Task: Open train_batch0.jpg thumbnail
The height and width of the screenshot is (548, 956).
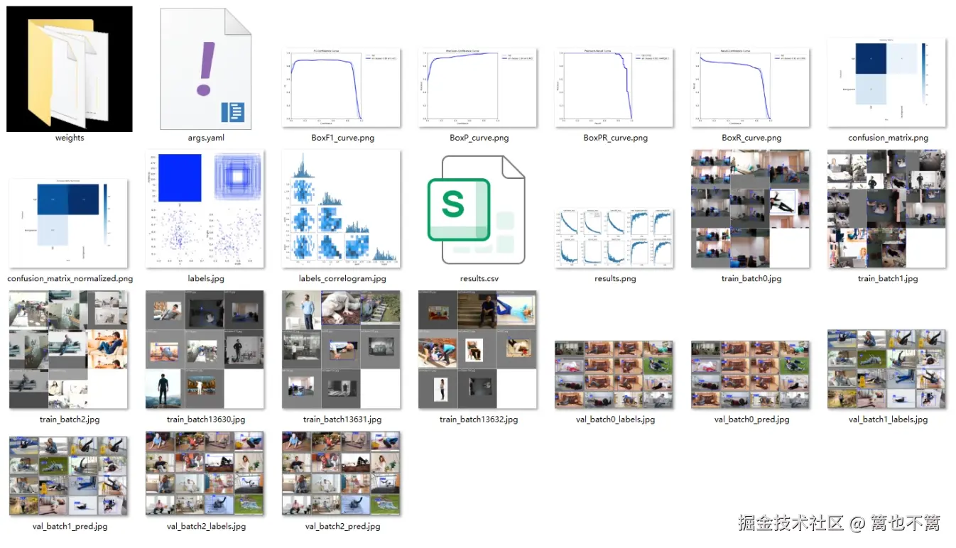Action: coord(751,209)
